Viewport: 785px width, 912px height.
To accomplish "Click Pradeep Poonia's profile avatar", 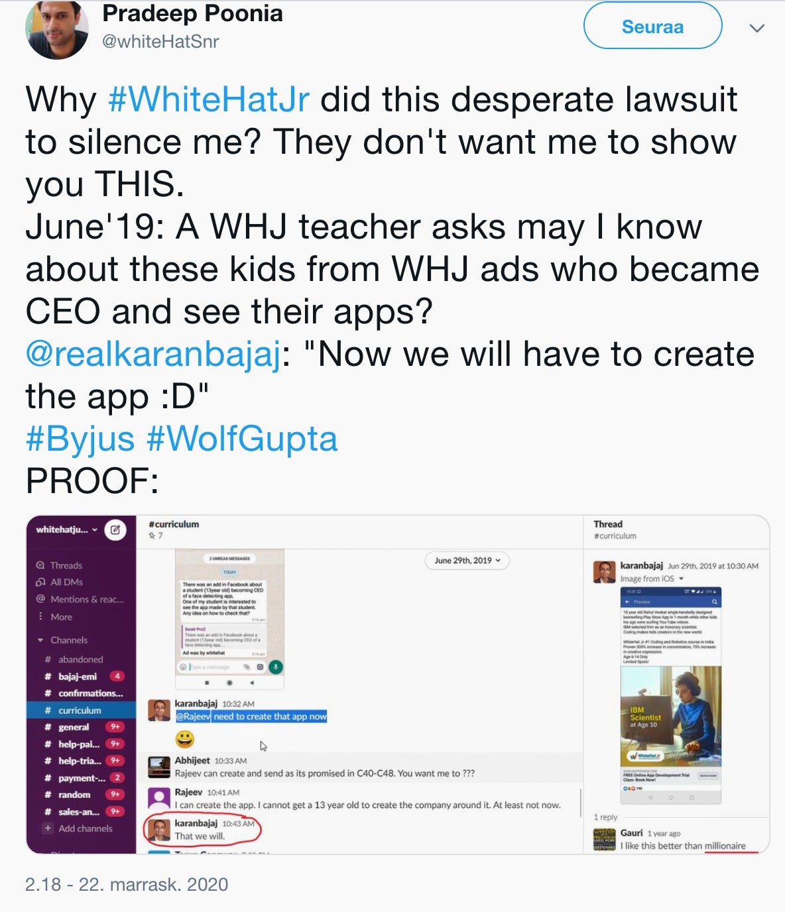I will [57, 28].
